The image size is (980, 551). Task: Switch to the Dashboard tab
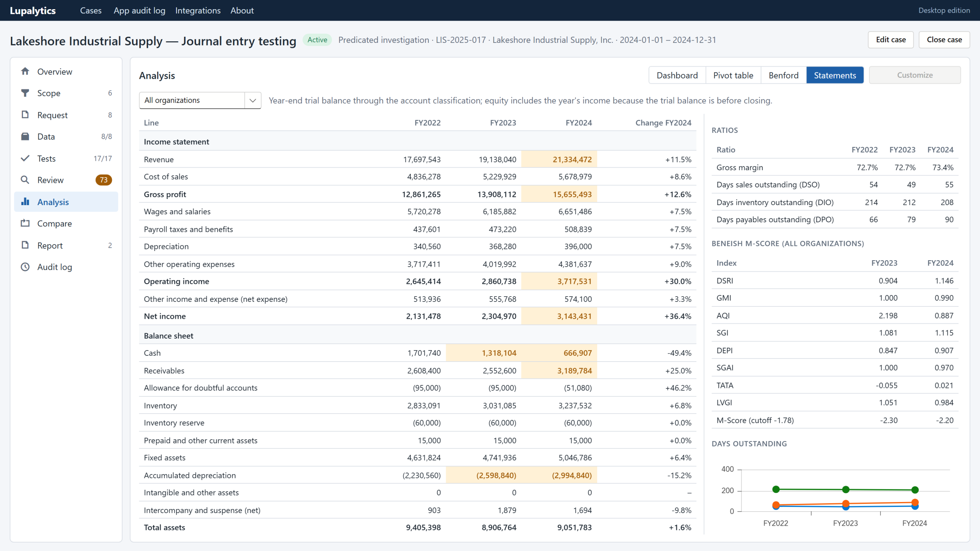click(677, 75)
